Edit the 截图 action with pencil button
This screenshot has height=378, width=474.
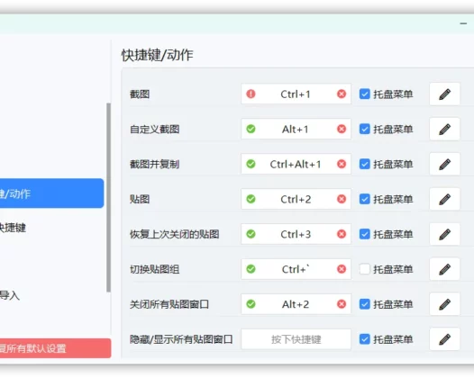click(444, 94)
